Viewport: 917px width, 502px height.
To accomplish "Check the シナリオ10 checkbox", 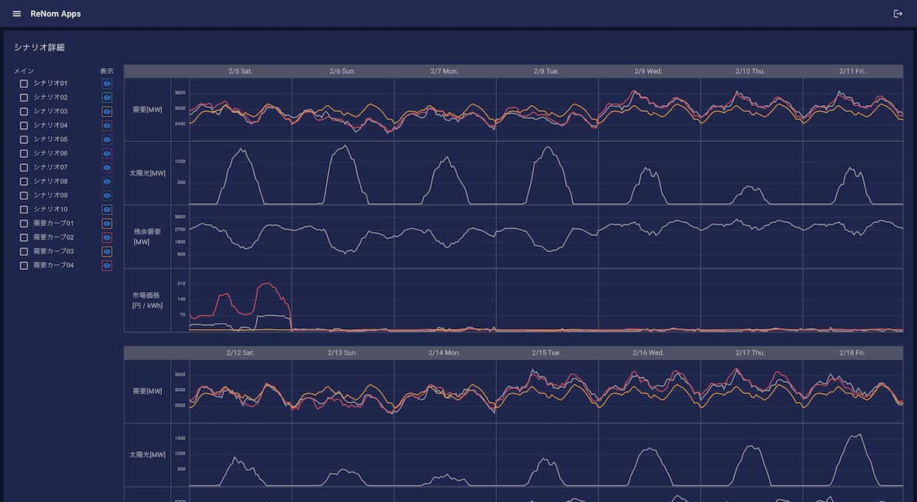I will [x=24, y=210].
